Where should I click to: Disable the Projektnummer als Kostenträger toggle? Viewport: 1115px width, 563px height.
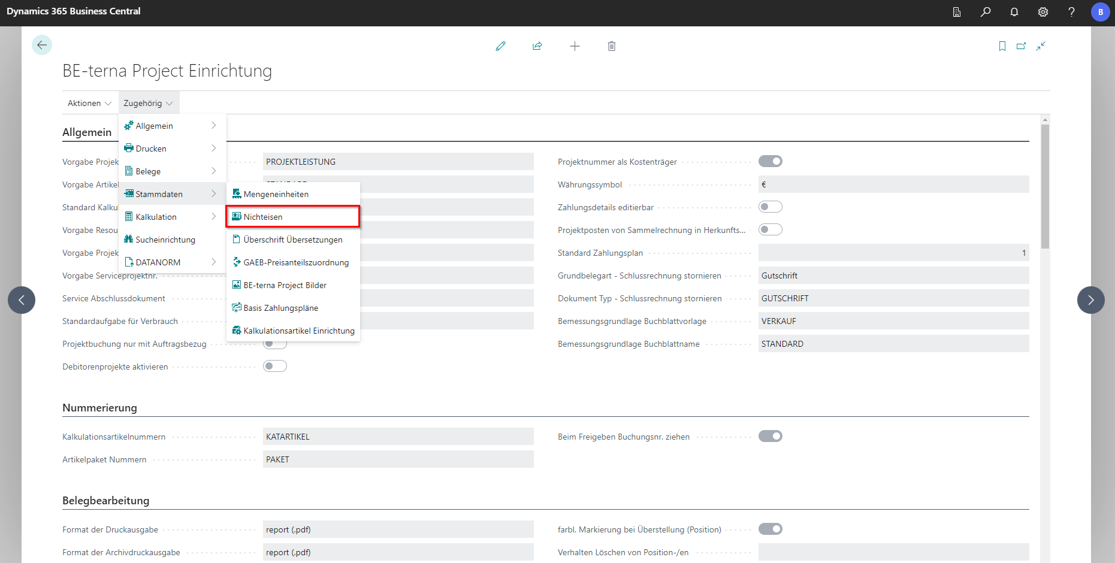tap(770, 161)
